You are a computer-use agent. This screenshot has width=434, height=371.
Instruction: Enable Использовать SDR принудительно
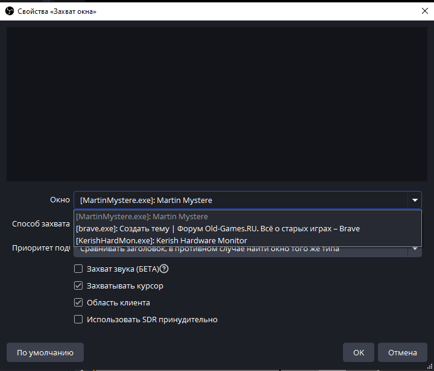pos(78,320)
